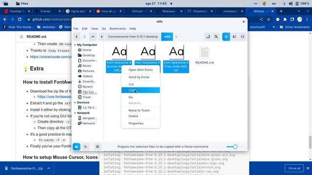Screen dimensions: 312x175
Task: Go back in file manager history
Action: point(77,37)
